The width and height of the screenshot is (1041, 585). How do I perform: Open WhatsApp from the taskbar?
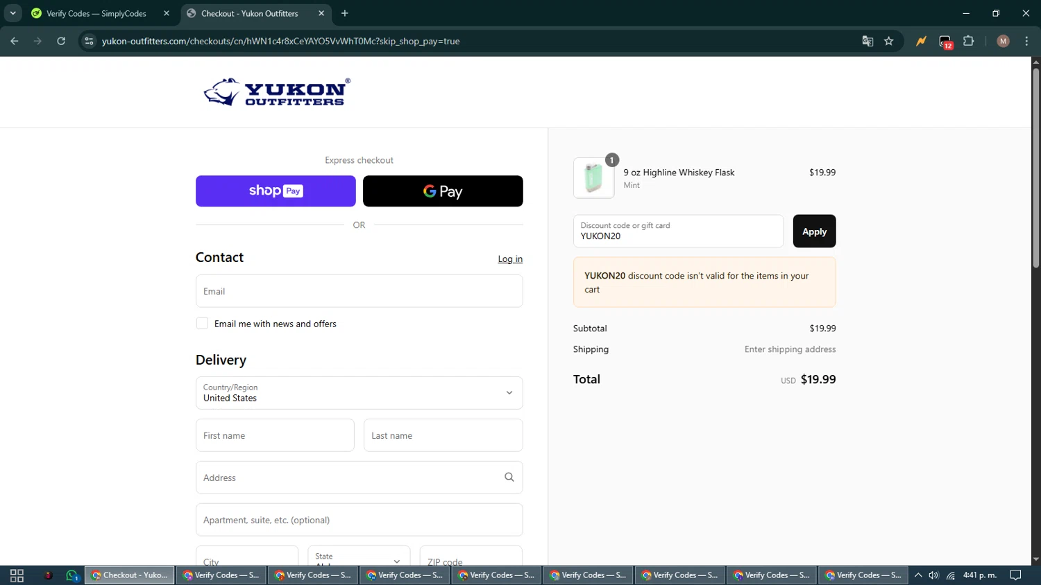72,575
